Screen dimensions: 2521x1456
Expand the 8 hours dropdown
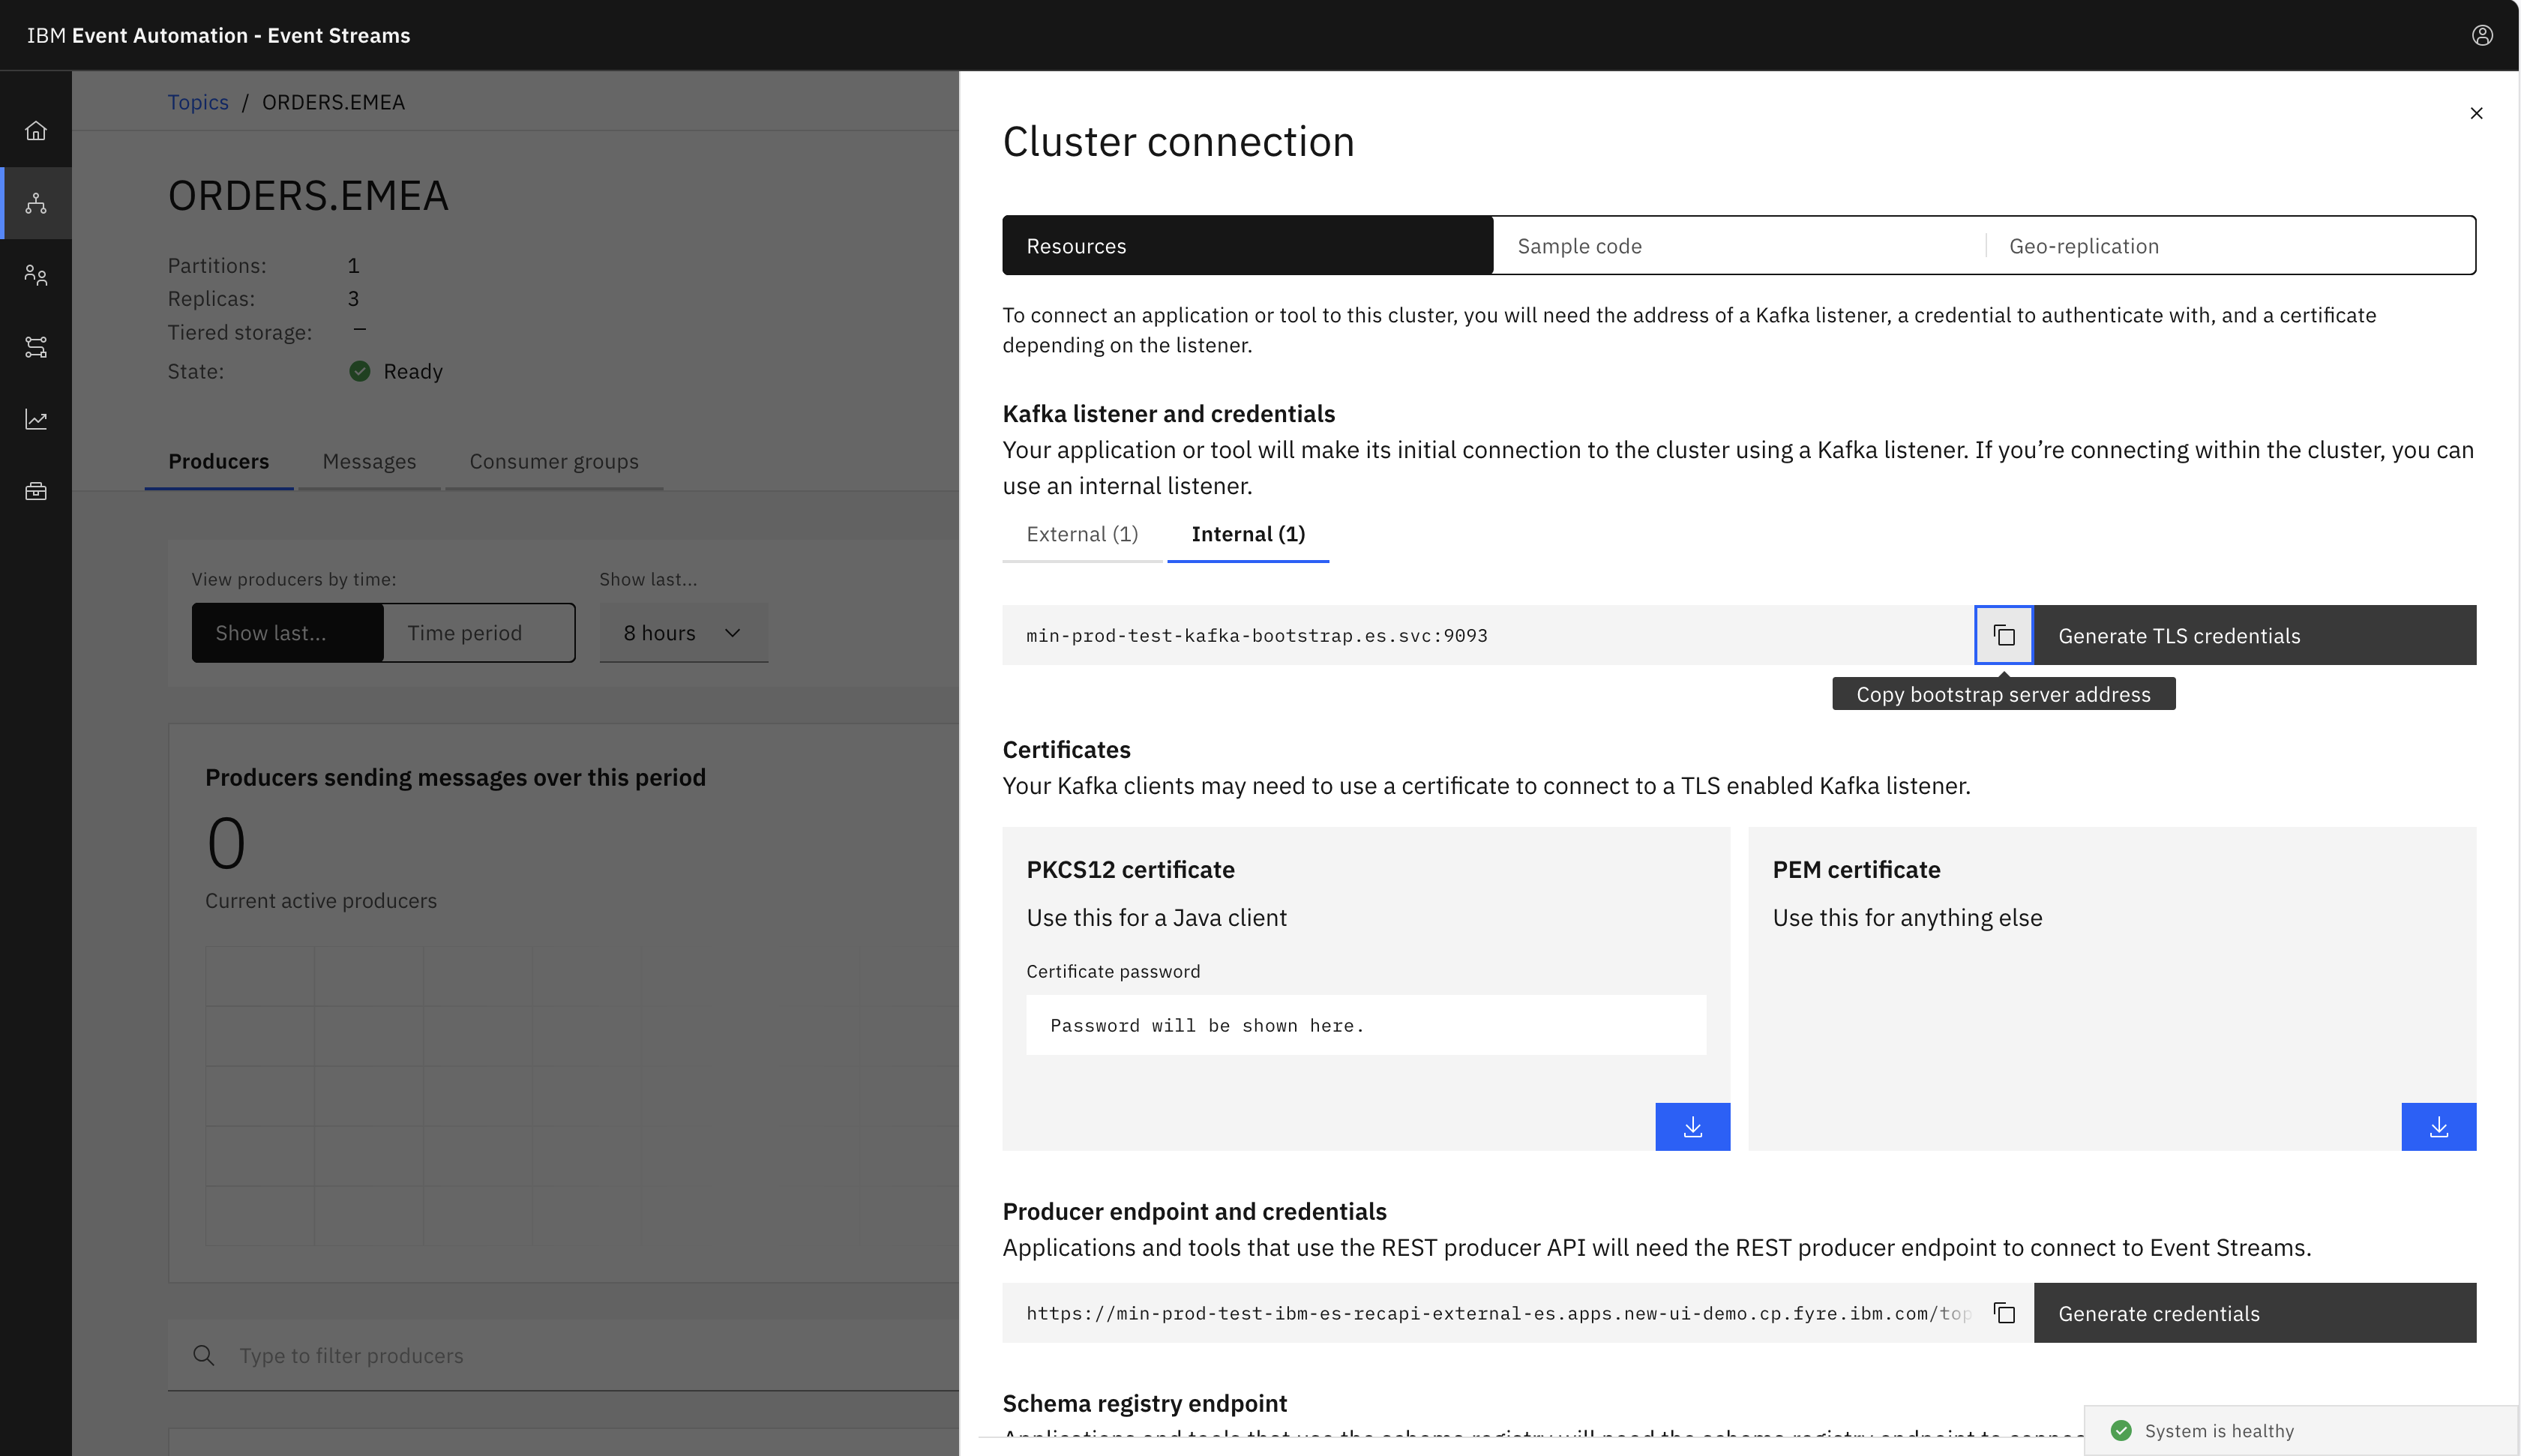(x=684, y=633)
